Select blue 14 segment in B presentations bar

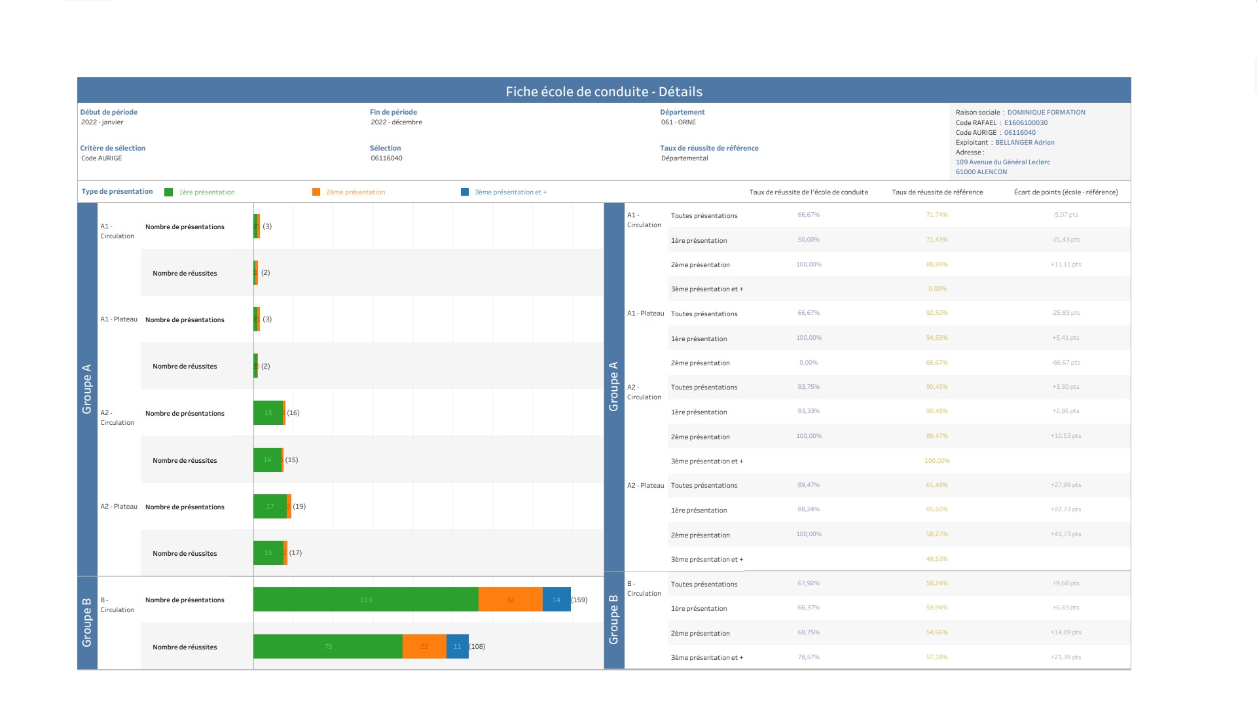556,600
